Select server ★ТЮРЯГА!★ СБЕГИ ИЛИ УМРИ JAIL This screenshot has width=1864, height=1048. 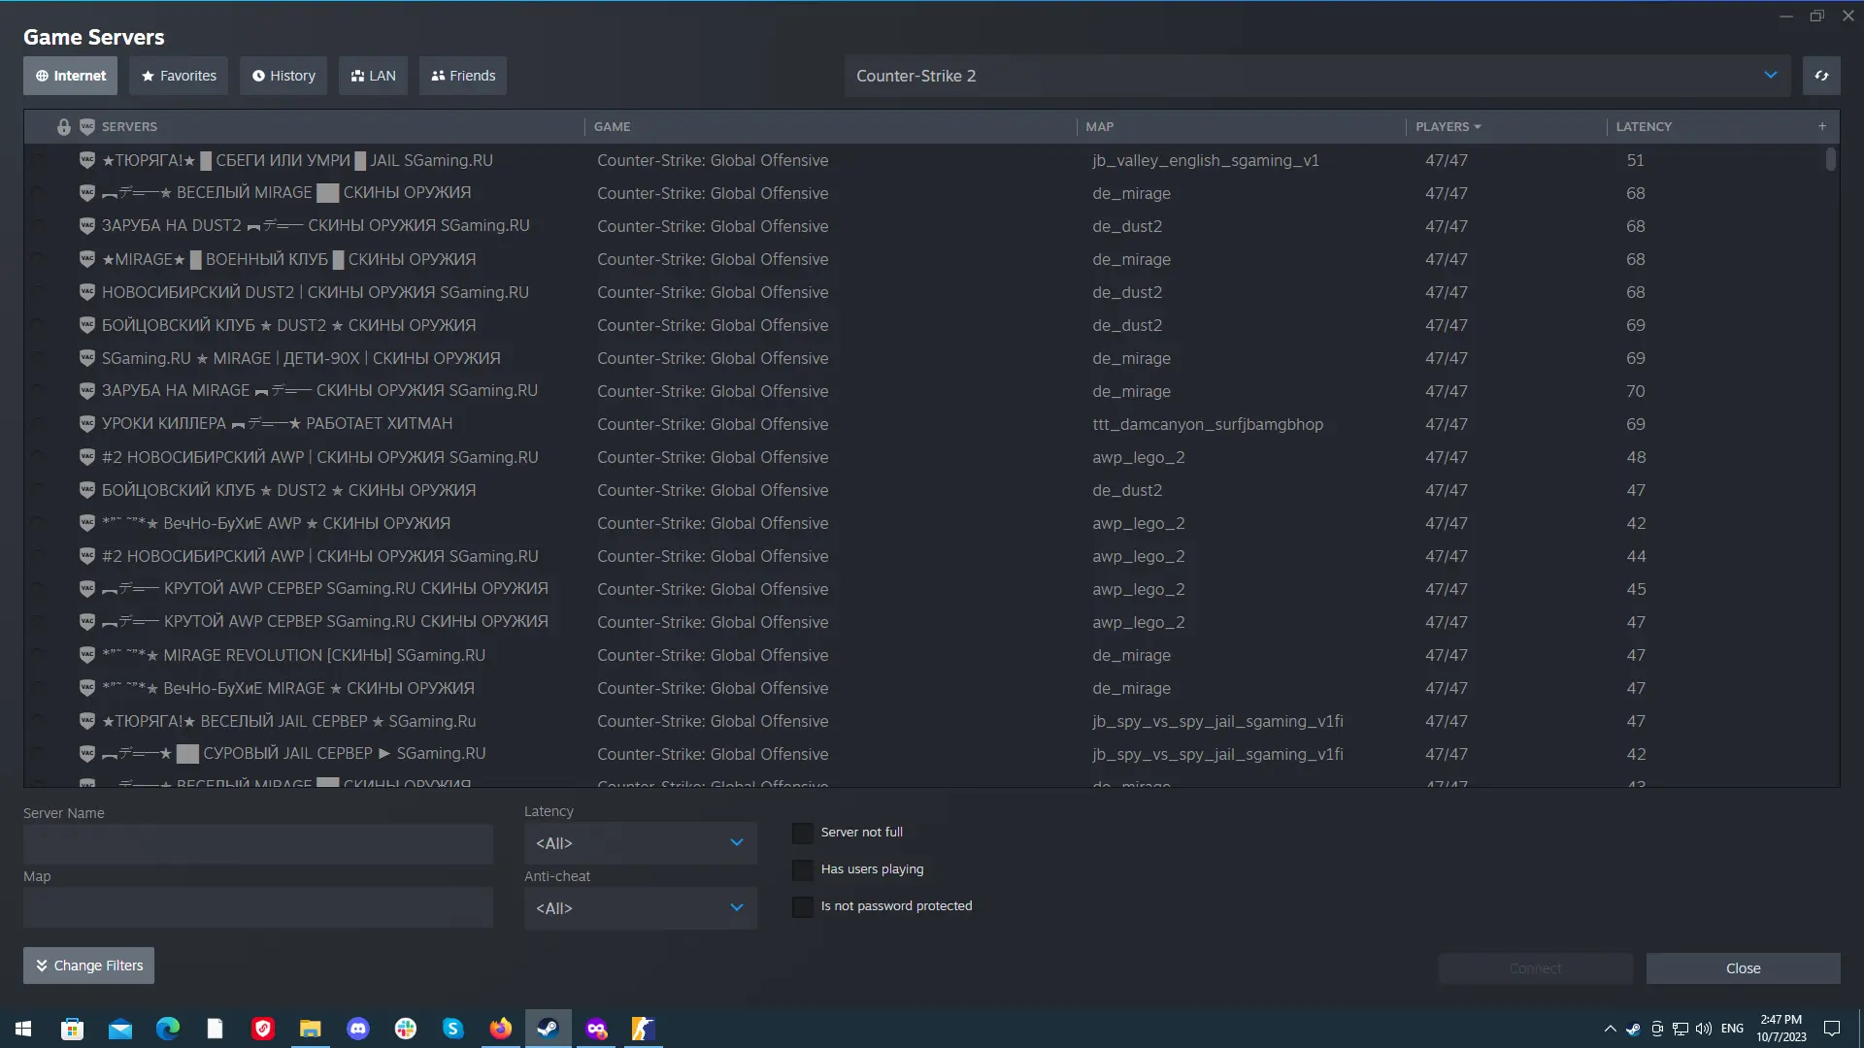click(x=930, y=160)
